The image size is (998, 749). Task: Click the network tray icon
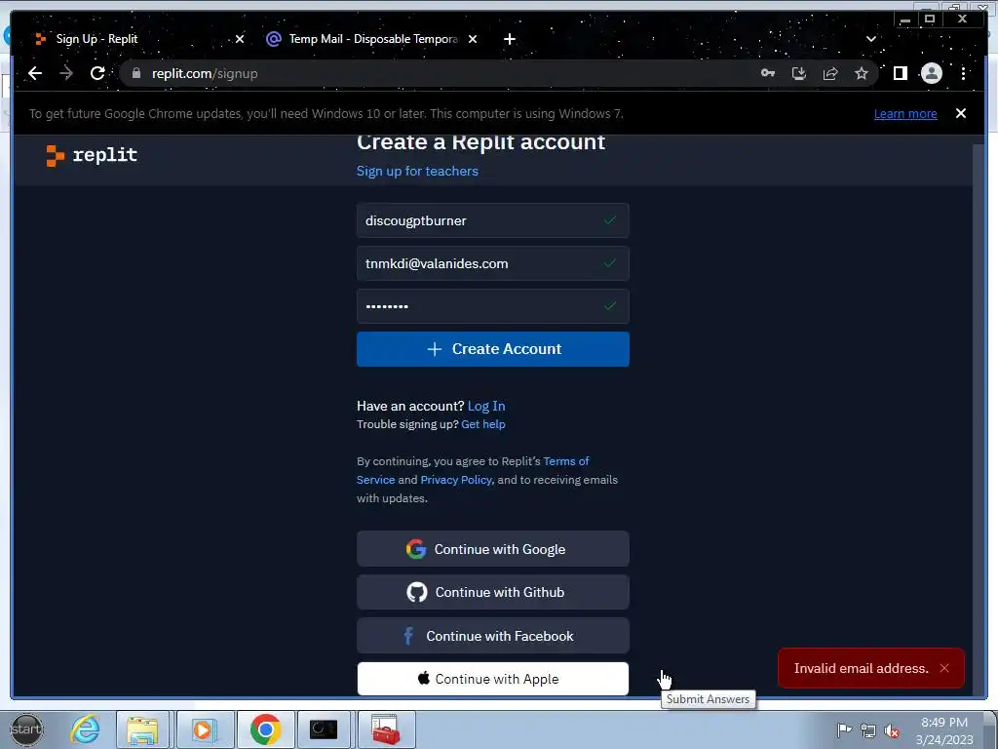pyautogui.click(x=868, y=729)
